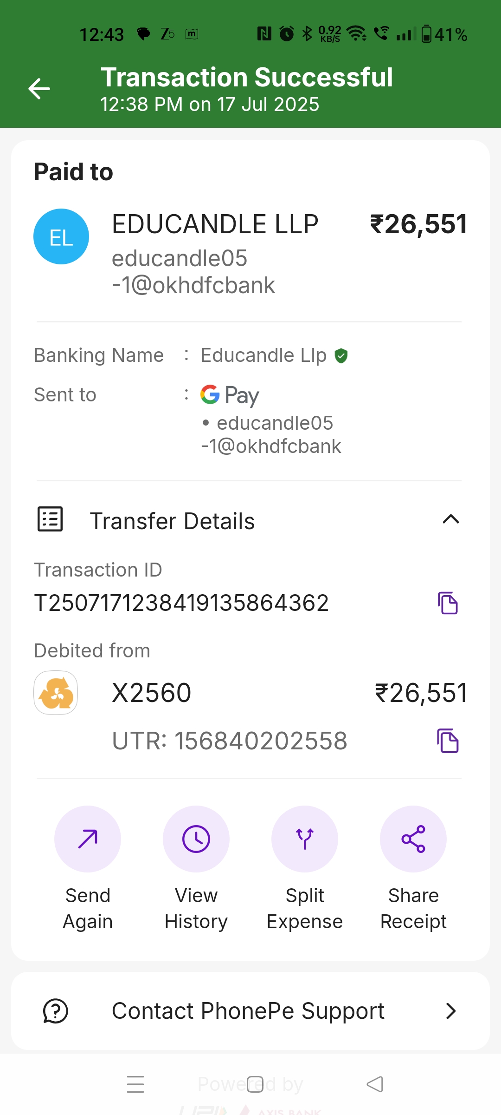This screenshot has height=1115, width=501.
Task: Copy the UTR number
Action: click(448, 741)
